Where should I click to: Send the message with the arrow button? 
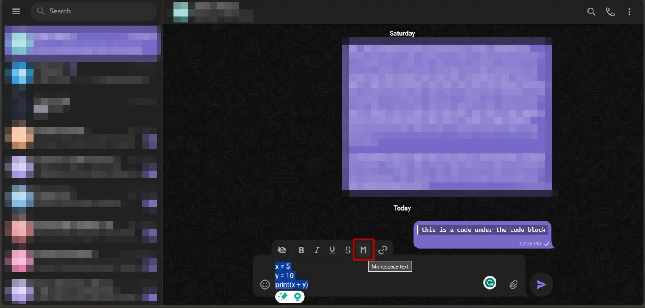[x=541, y=284]
